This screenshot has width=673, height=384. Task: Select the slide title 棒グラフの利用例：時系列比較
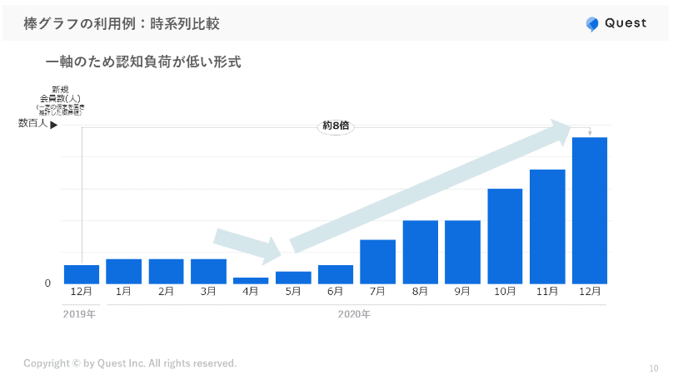[x=122, y=23]
